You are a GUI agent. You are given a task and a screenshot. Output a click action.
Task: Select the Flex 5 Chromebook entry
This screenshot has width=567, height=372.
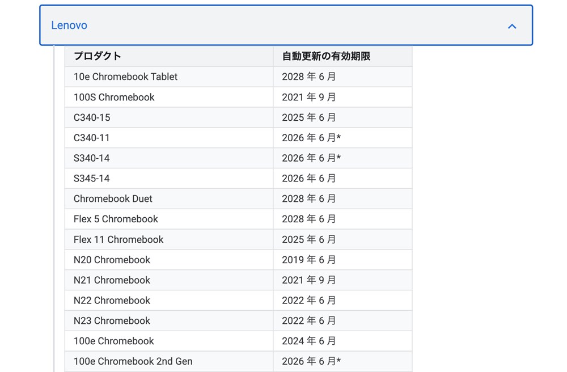[x=115, y=219]
